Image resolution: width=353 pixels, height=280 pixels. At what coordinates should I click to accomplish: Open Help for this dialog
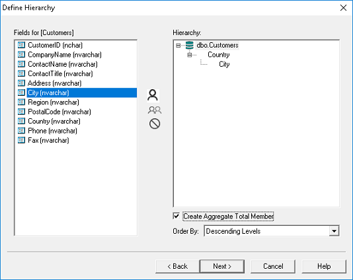click(x=324, y=266)
